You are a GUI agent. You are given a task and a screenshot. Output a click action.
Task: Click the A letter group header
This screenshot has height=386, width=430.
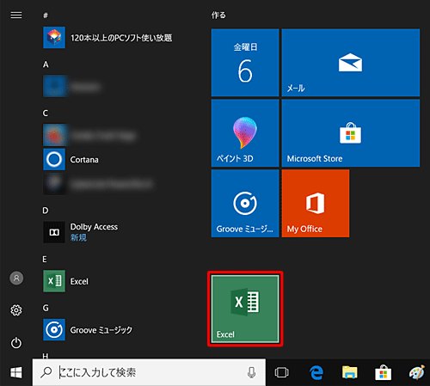click(46, 64)
